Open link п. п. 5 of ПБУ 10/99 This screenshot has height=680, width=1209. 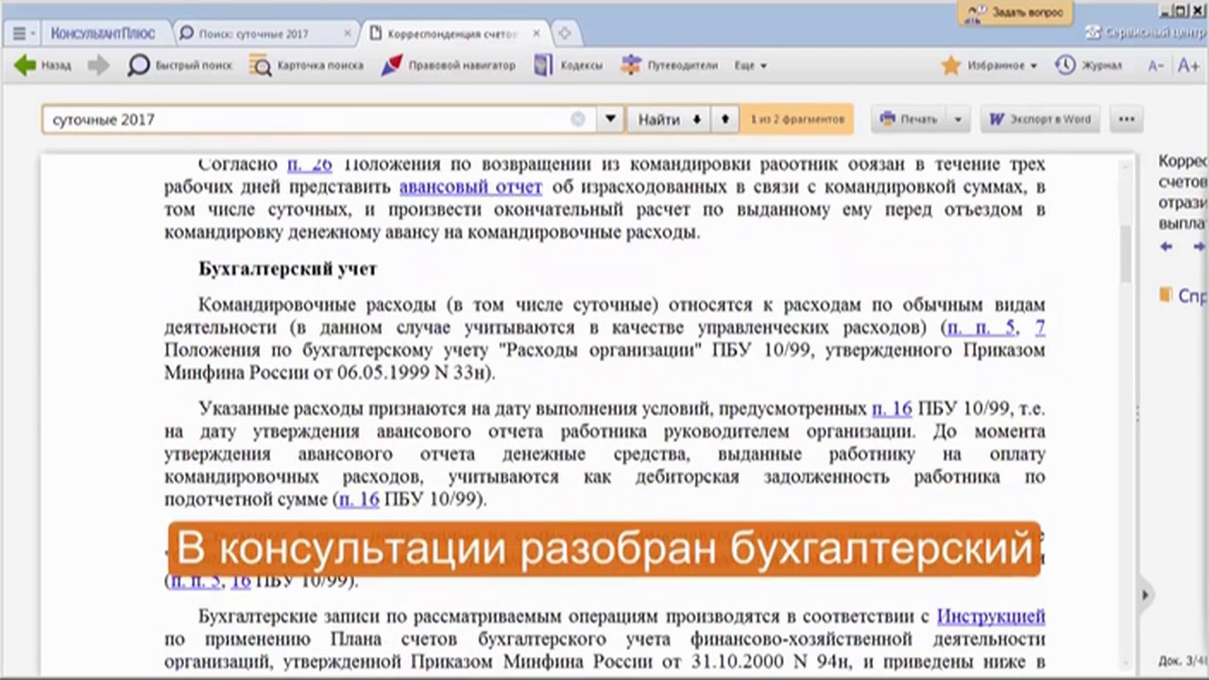[x=980, y=328]
